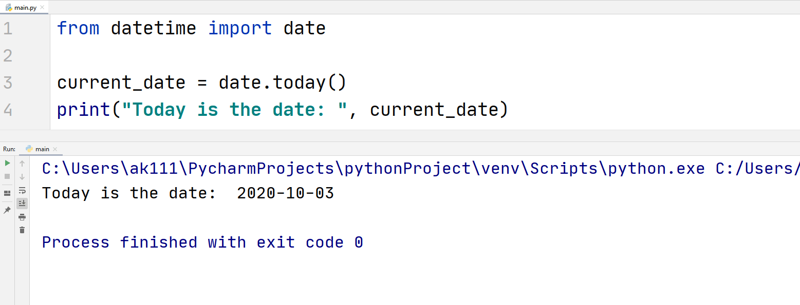
Task: Select the date output line in console
Action: 187,193
